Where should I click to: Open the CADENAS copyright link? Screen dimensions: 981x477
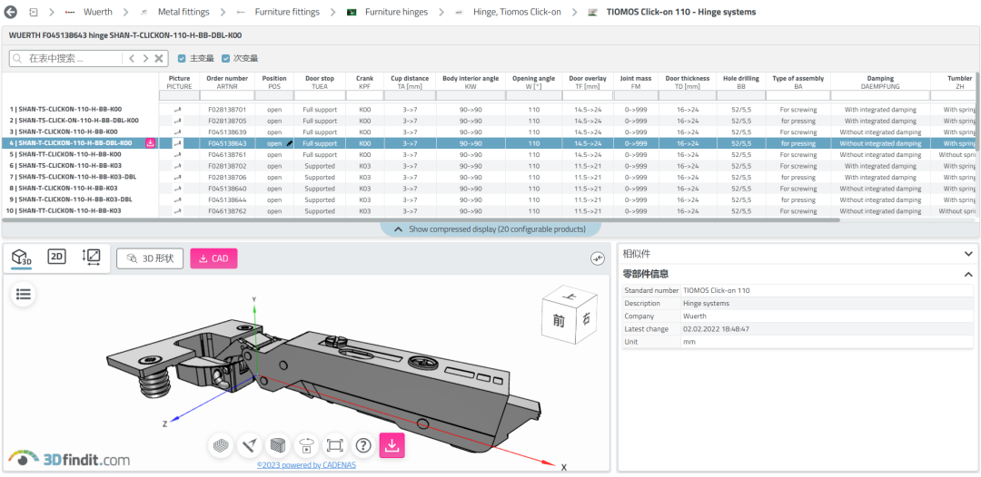click(x=306, y=465)
